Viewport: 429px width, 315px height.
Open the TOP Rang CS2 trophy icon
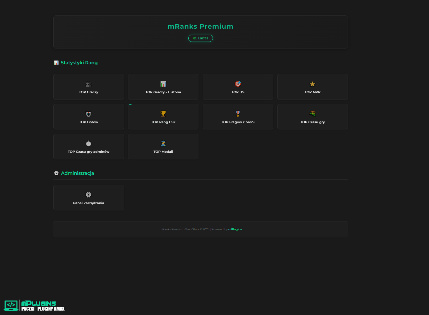point(163,114)
